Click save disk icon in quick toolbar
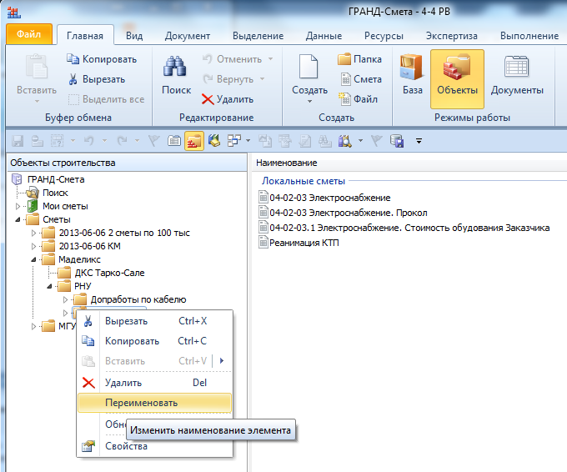Image resolution: width=567 pixels, height=472 pixels. [18, 141]
